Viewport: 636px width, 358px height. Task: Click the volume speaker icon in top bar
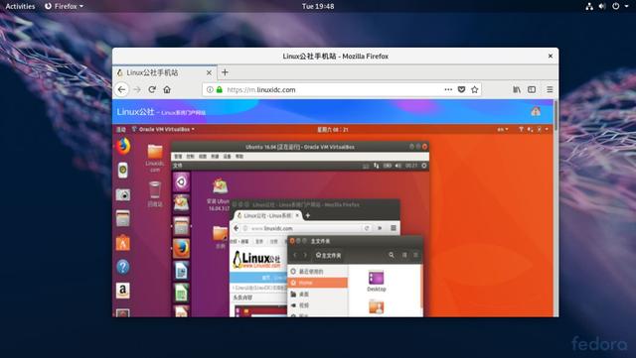602,6
